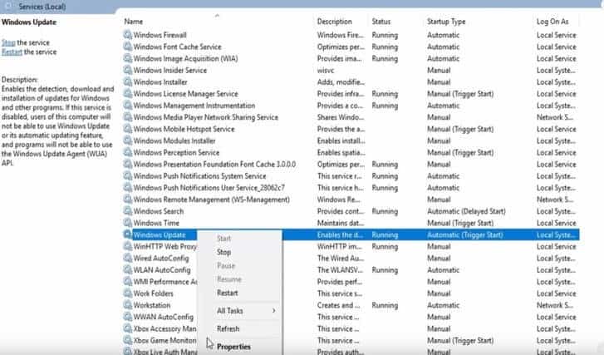Click the 'Creates and ...' description for Workstation

point(339,305)
